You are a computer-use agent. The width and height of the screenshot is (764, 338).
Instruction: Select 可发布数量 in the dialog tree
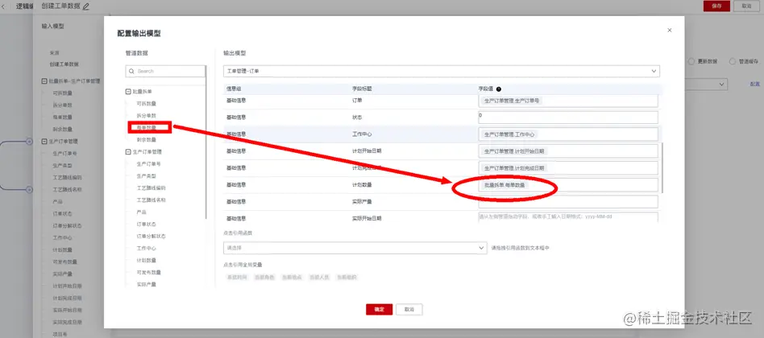coord(148,272)
